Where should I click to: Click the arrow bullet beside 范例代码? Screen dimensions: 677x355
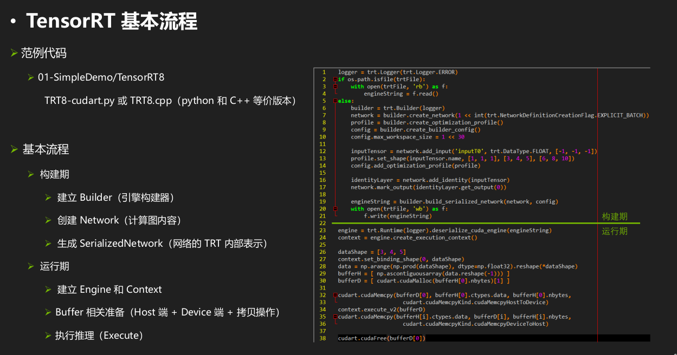(14, 53)
